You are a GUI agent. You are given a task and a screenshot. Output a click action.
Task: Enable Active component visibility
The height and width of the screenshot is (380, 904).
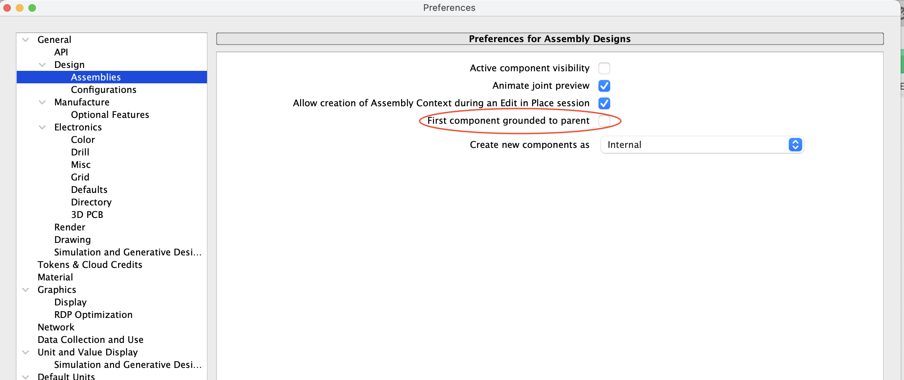[x=604, y=68]
